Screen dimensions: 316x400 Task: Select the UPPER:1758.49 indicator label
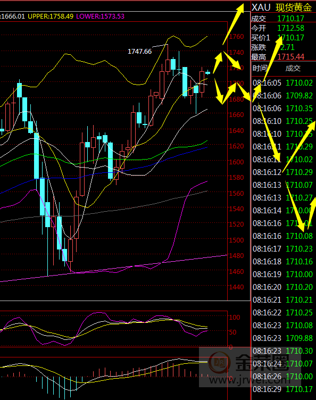[x=51, y=16]
